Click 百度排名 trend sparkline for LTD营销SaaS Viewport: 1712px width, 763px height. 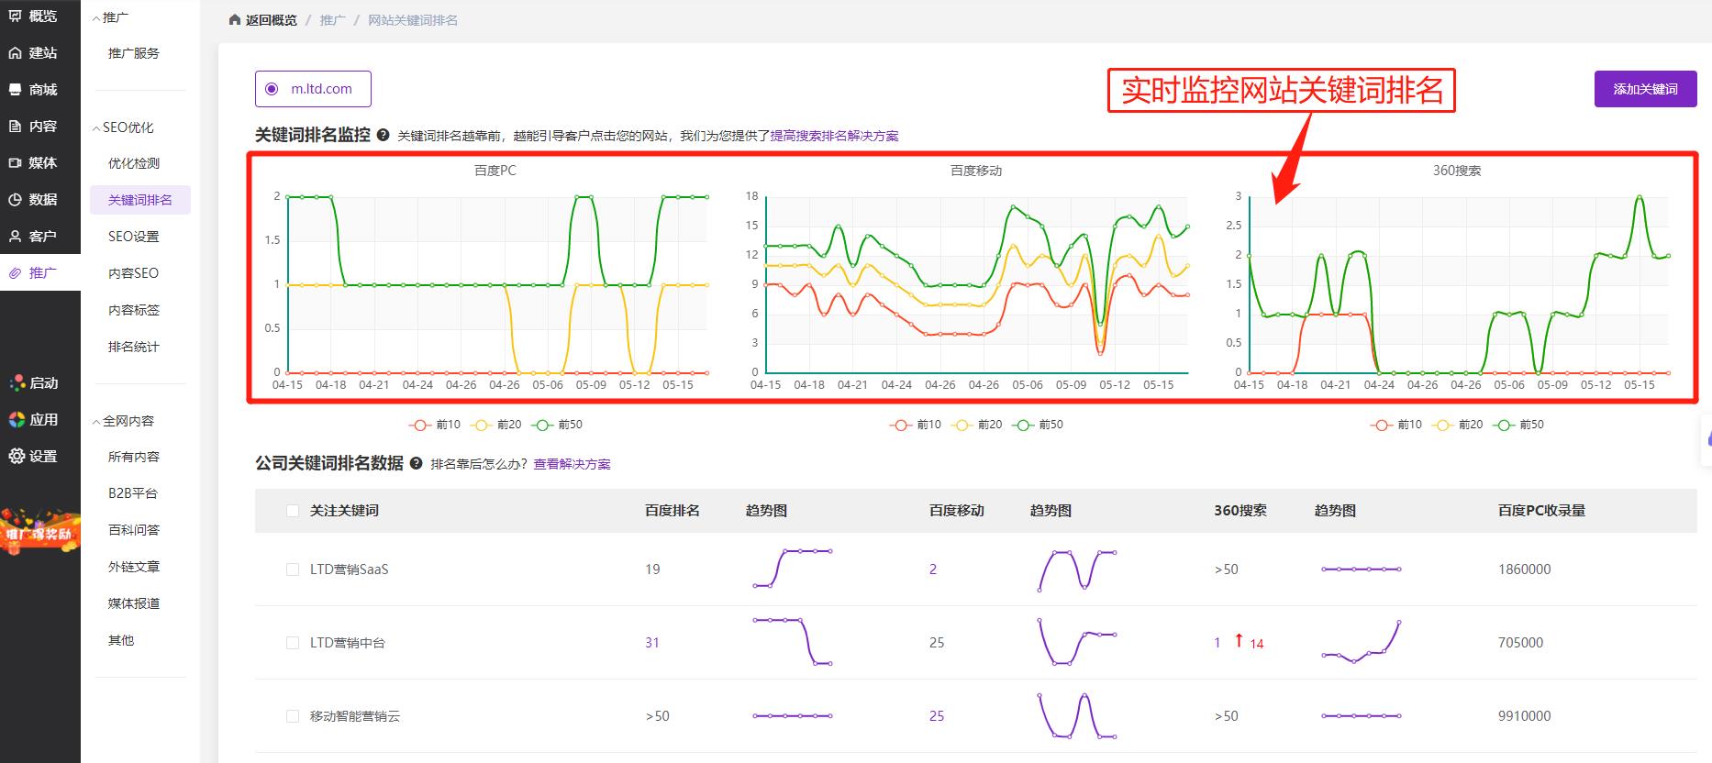point(793,569)
